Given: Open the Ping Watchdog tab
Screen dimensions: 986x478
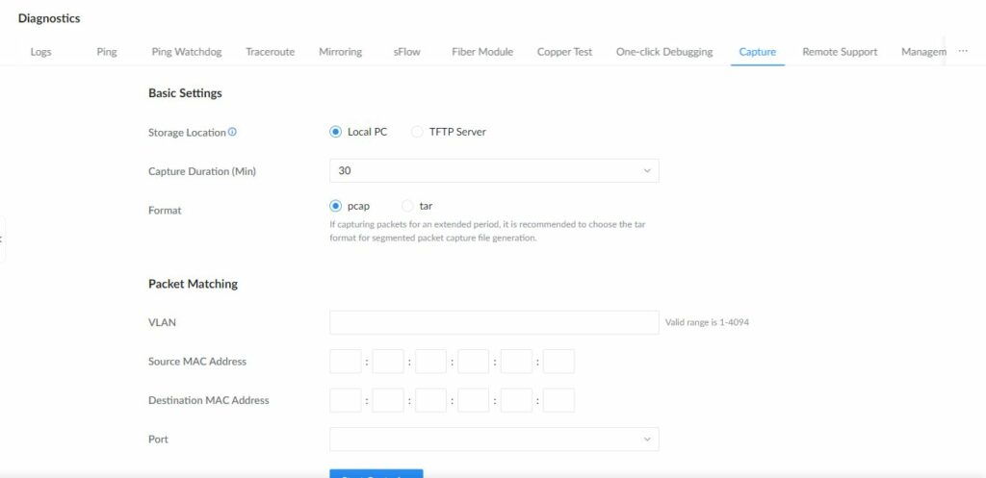Looking at the screenshot, I should (x=187, y=52).
